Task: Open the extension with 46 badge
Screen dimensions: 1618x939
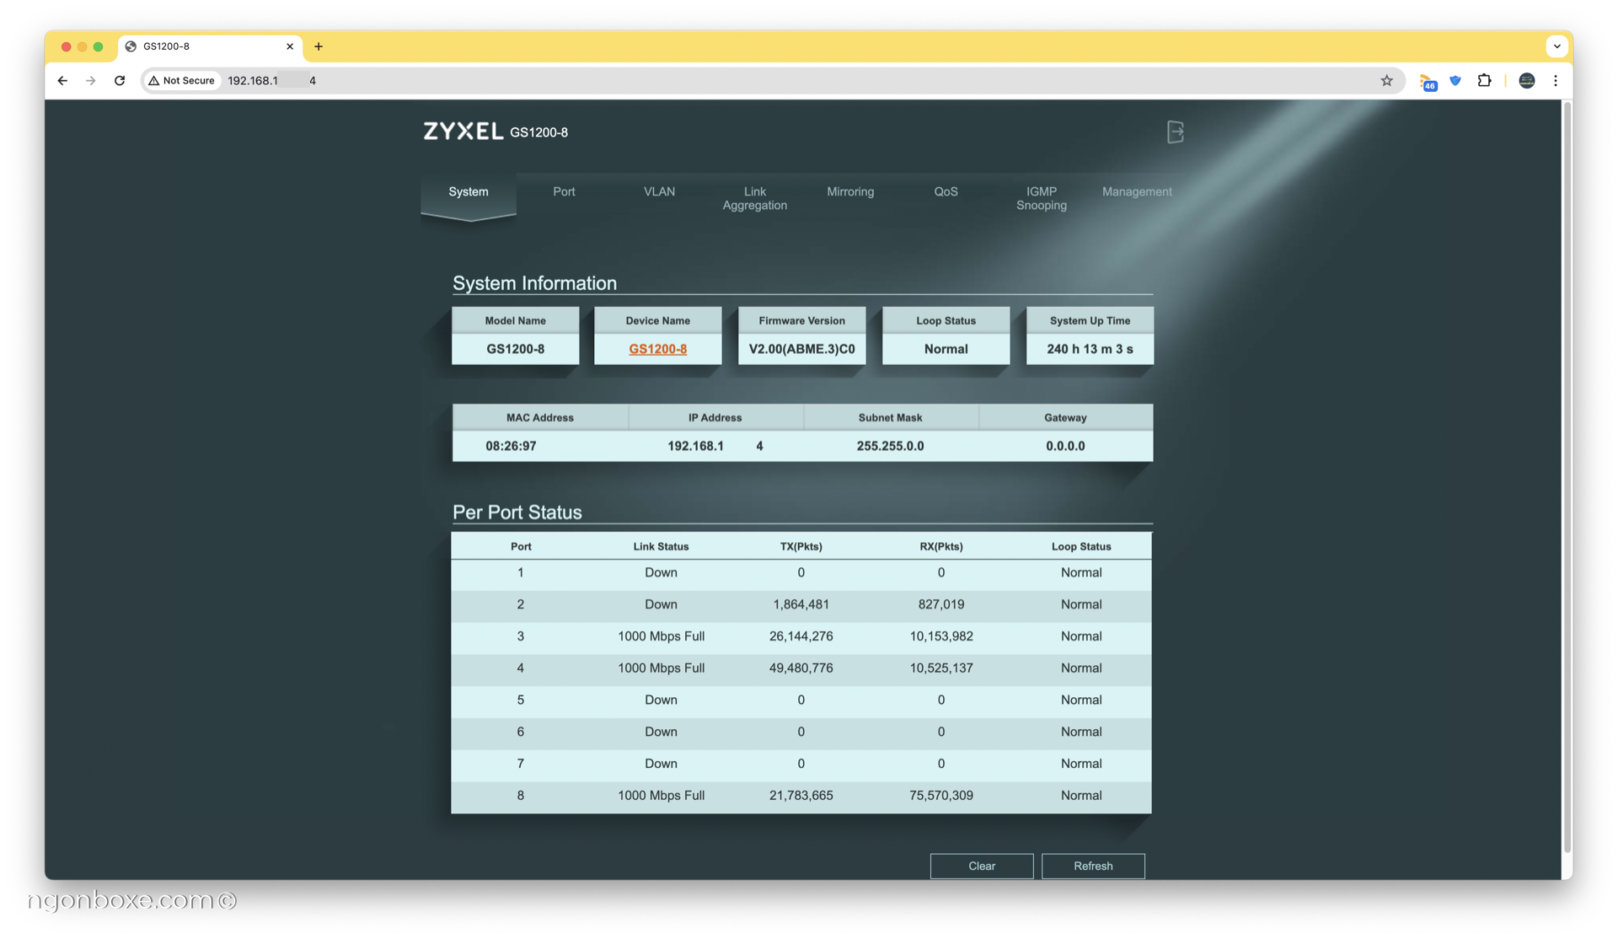Action: [x=1428, y=82]
